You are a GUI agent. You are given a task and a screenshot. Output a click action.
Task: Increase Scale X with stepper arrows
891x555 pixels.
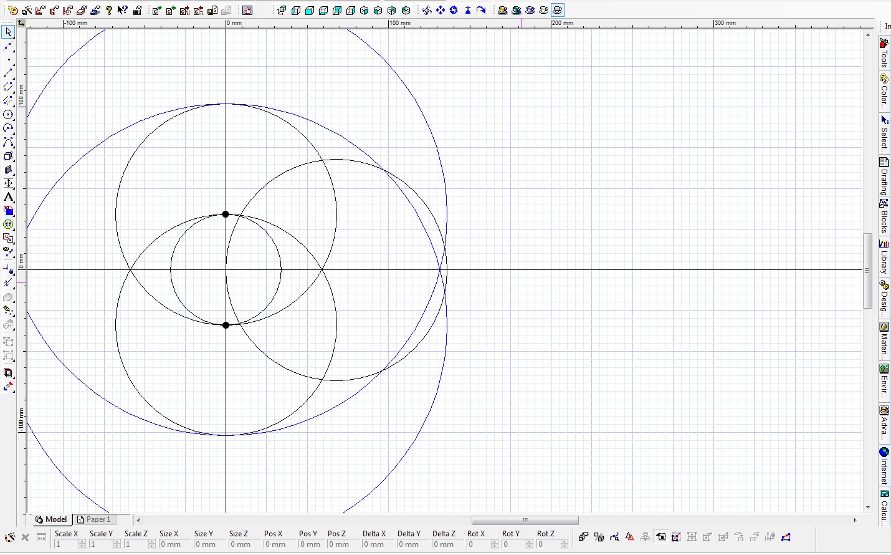coord(82,542)
